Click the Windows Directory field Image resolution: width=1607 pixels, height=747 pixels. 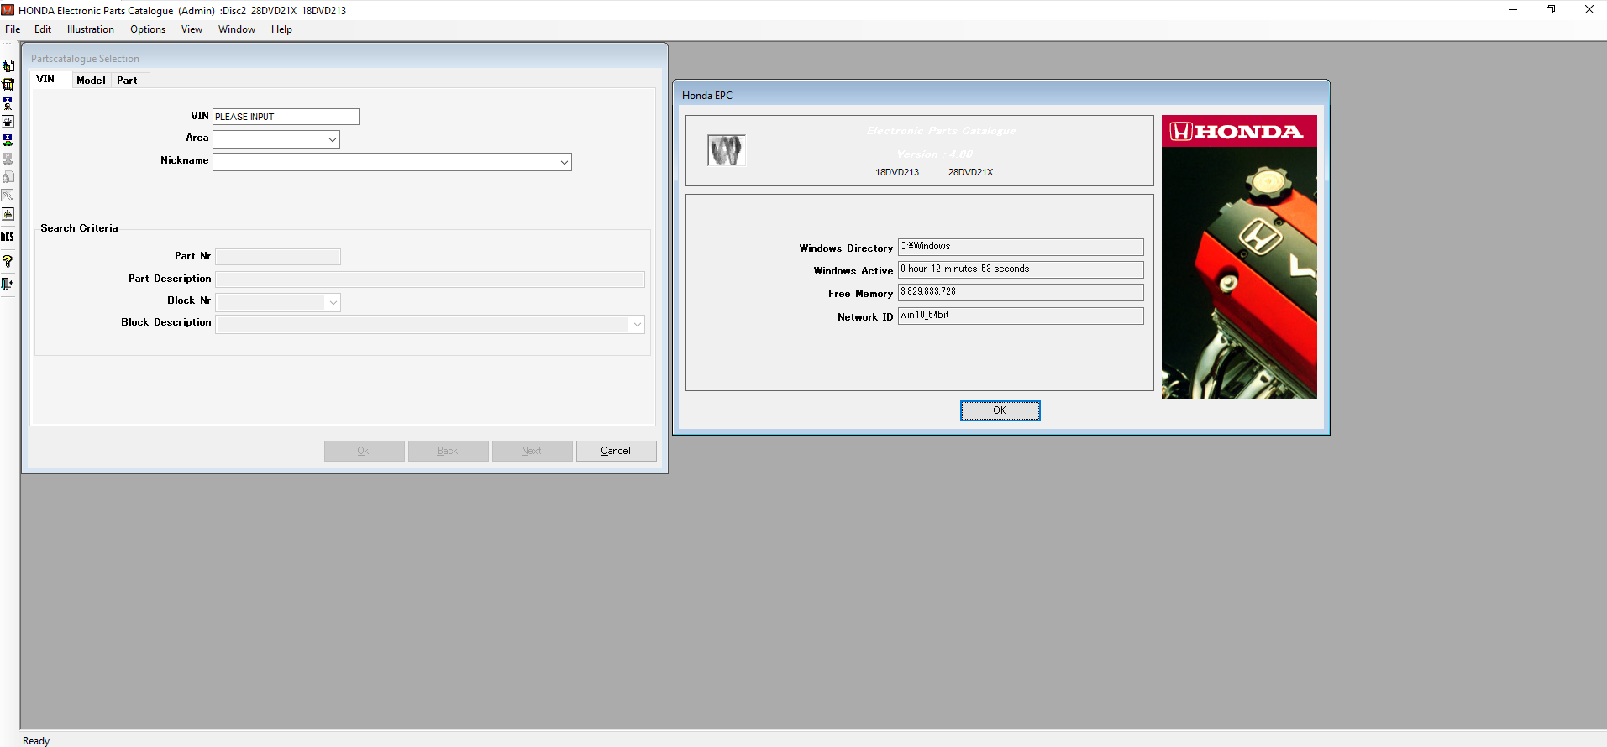pyautogui.click(x=1021, y=247)
